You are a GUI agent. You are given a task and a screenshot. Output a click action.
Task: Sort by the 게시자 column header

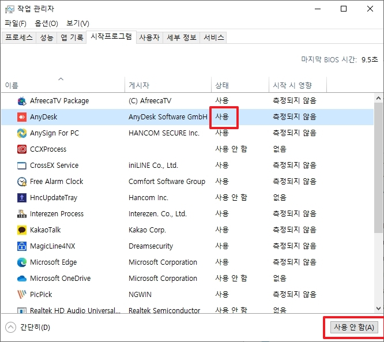click(x=168, y=85)
